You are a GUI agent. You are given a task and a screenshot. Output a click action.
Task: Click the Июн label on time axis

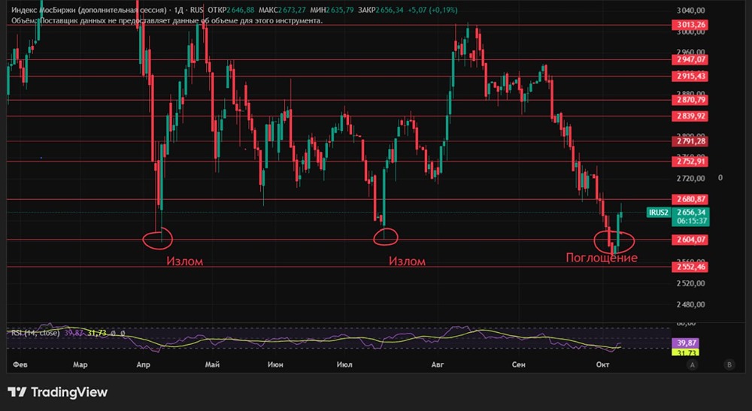tap(275, 364)
